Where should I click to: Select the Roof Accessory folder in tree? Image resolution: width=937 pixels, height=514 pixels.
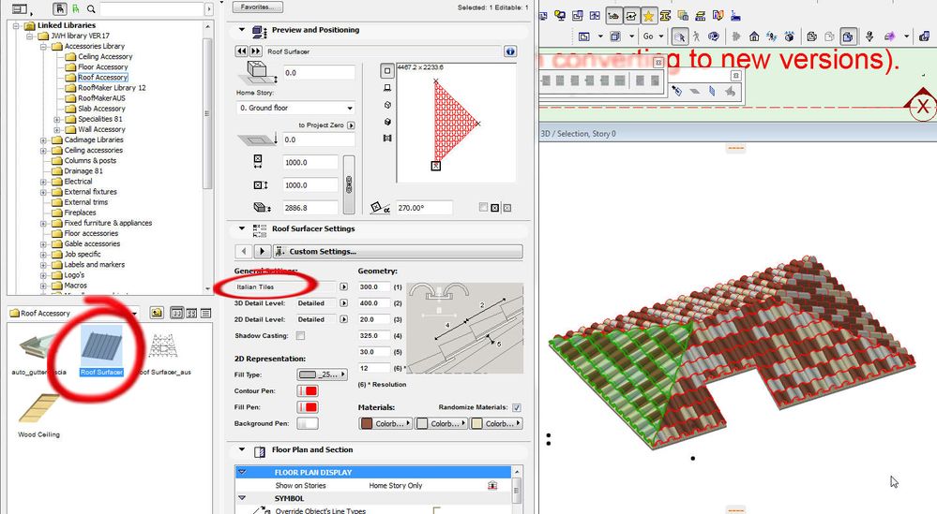pyautogui.click(x=102, y=78)
